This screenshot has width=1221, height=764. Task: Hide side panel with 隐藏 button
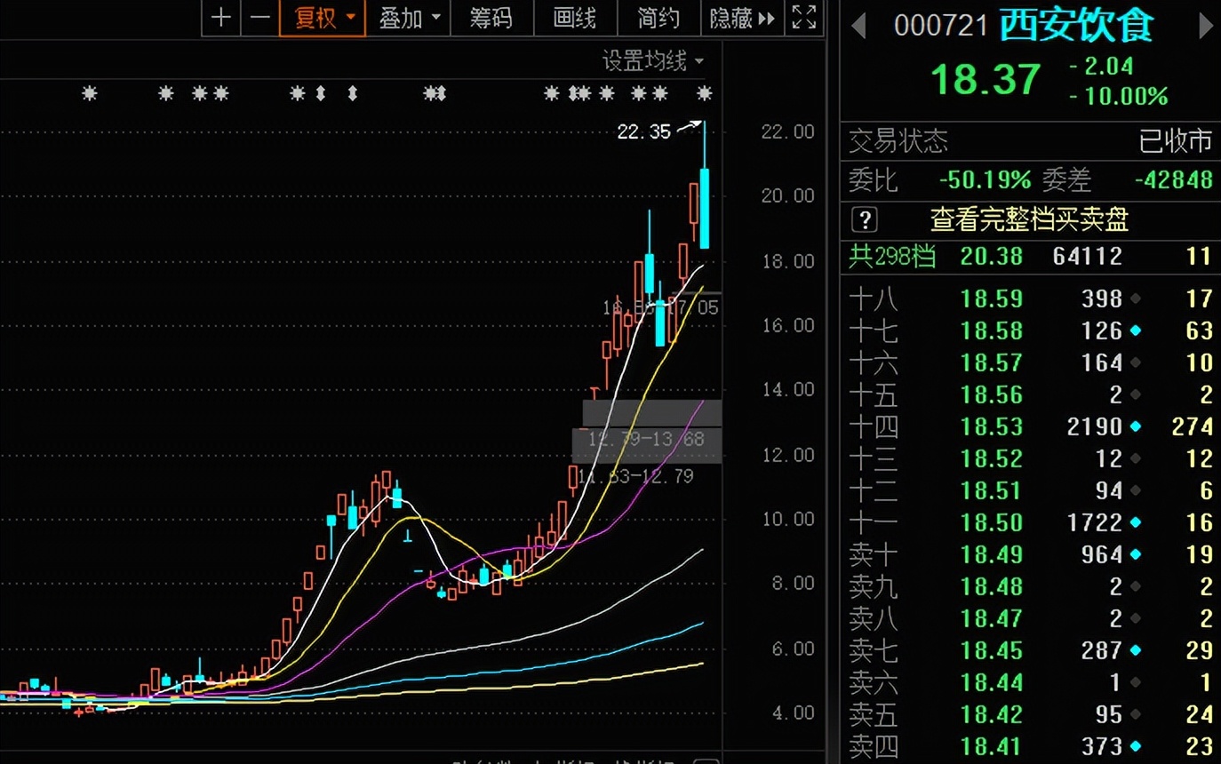(x=741, y=18)
